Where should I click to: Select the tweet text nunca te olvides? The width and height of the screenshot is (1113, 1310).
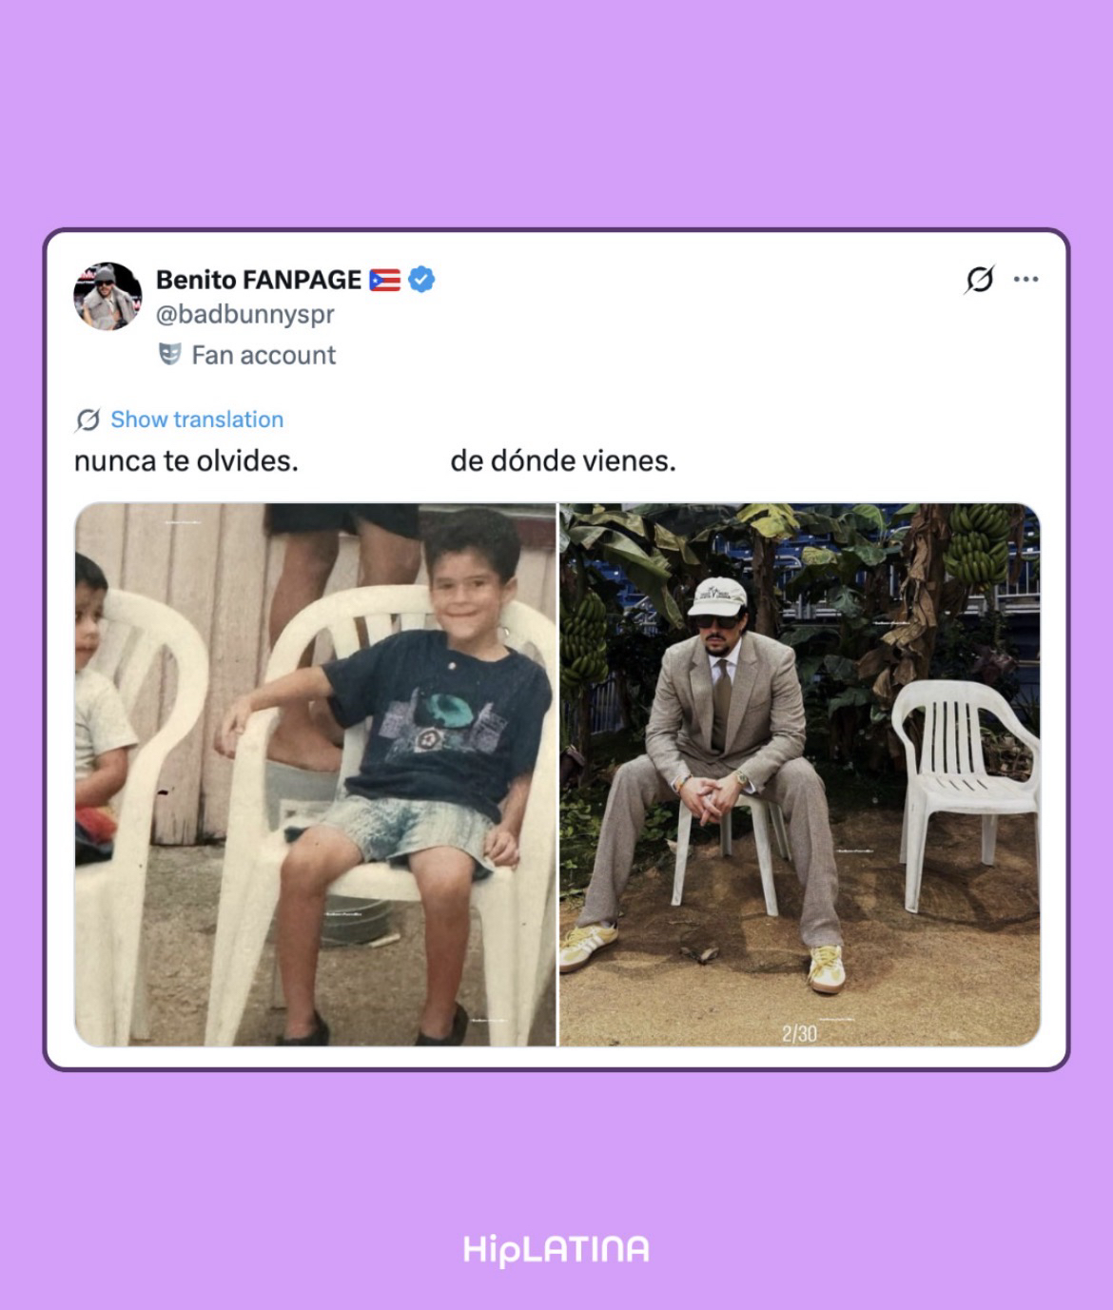(x=186, y=461)
